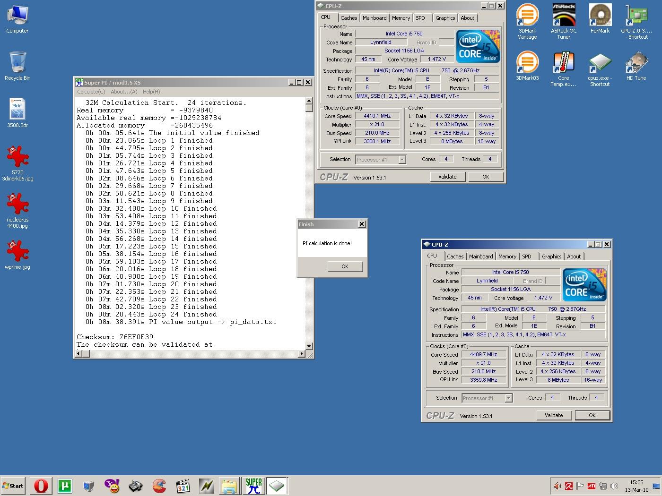Open the ASRock OC Tuner shortcut
662x496 pixels.
point(564,22)
